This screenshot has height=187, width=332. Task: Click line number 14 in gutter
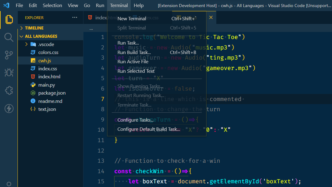pyautogui.click(x=101, y=171)
